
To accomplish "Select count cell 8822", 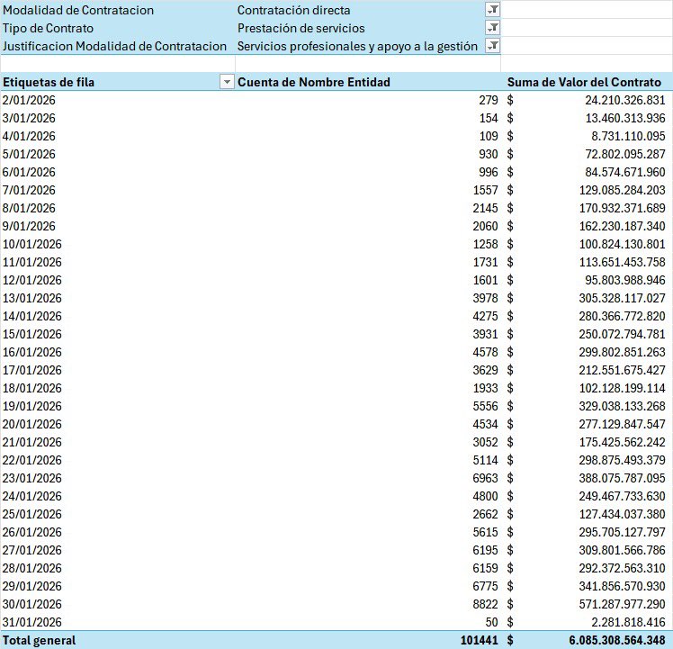I will tap(486, 604).
